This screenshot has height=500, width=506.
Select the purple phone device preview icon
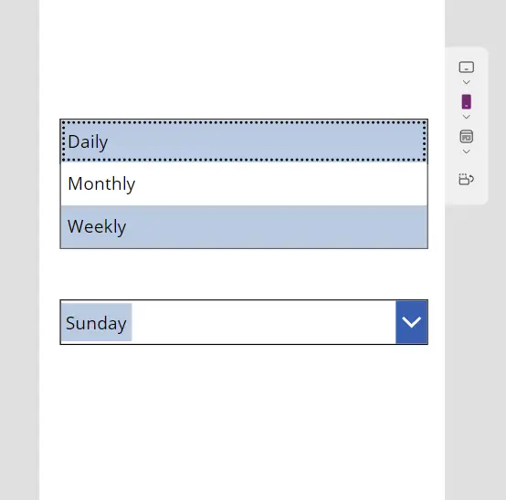click(x=467, y=102)
